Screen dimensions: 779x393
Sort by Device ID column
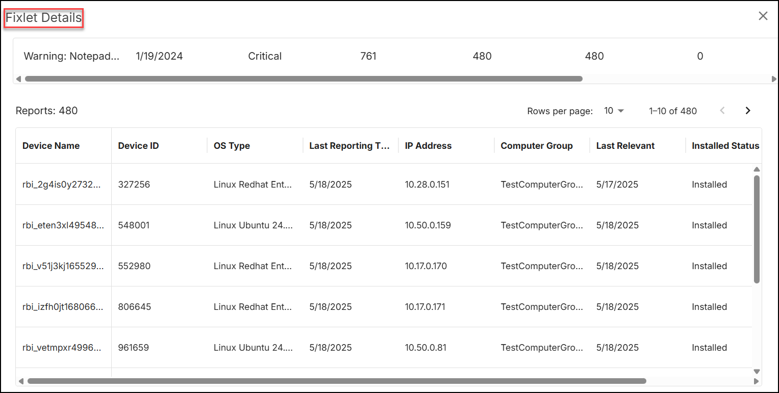[138, 146]
